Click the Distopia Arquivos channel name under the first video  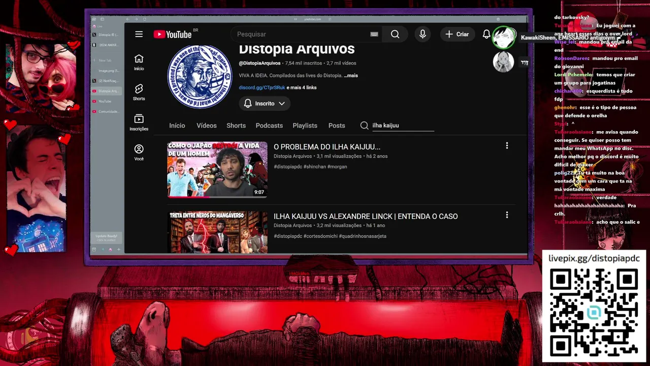tap(292, 156)
